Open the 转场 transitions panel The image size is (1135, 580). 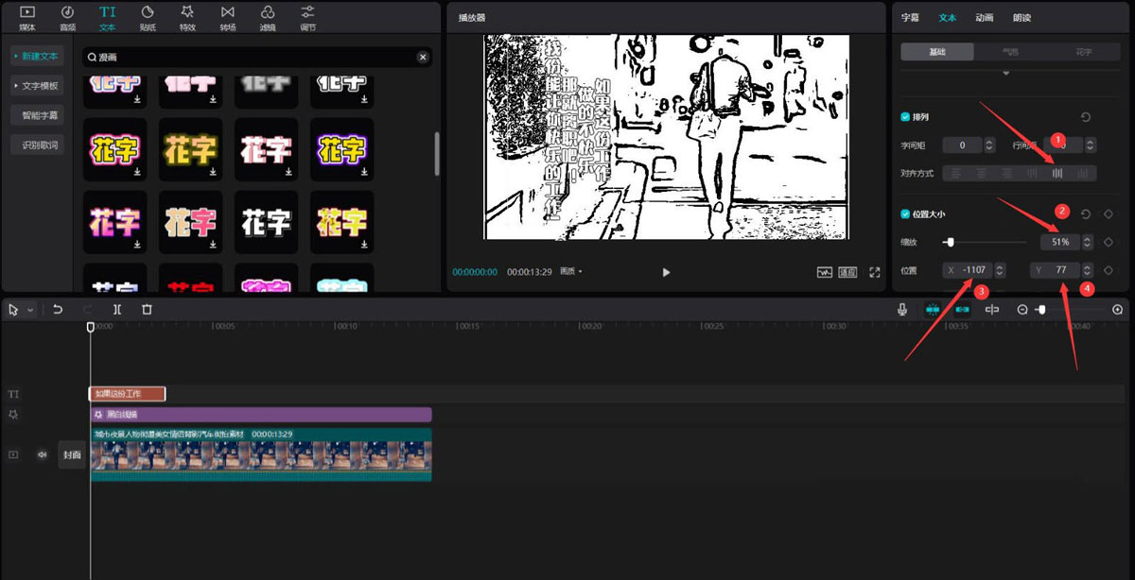(227, 17)
